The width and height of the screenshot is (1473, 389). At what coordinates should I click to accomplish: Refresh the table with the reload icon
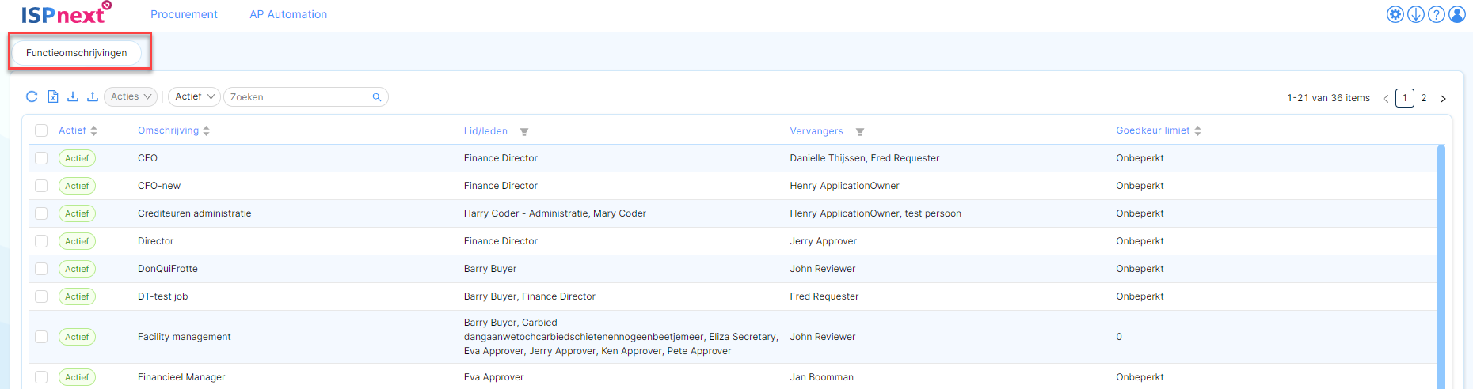[32, 96]
